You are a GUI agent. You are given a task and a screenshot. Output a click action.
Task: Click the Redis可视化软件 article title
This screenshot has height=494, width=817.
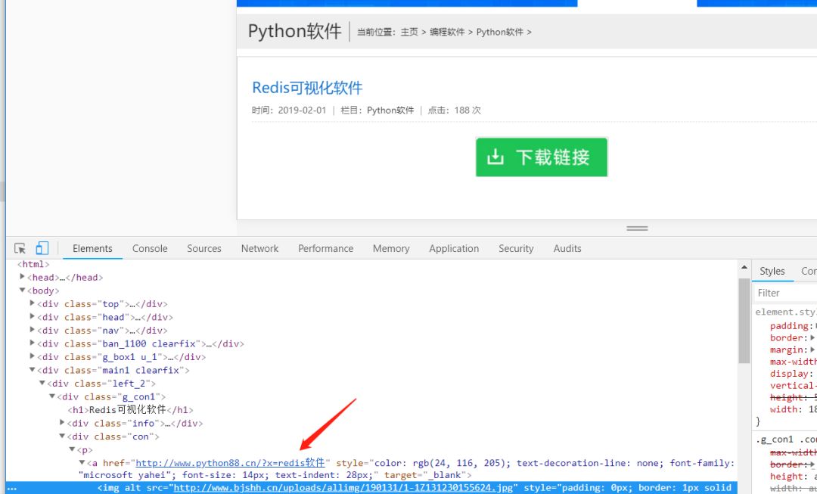click(x=307, y=88)
